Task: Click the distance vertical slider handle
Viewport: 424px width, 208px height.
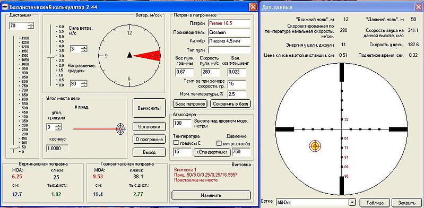Action: click(14, 147)
